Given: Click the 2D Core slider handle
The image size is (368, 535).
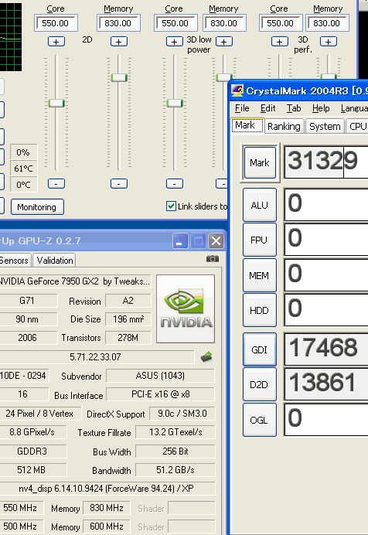Looking at the screenshot, I should 56,103.
